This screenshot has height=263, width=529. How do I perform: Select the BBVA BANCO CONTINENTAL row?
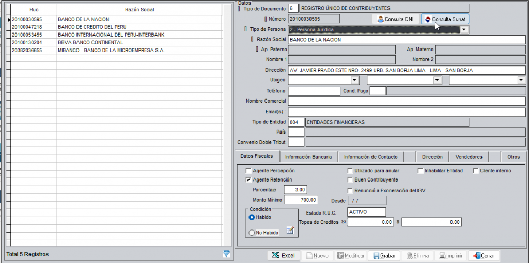117,42
